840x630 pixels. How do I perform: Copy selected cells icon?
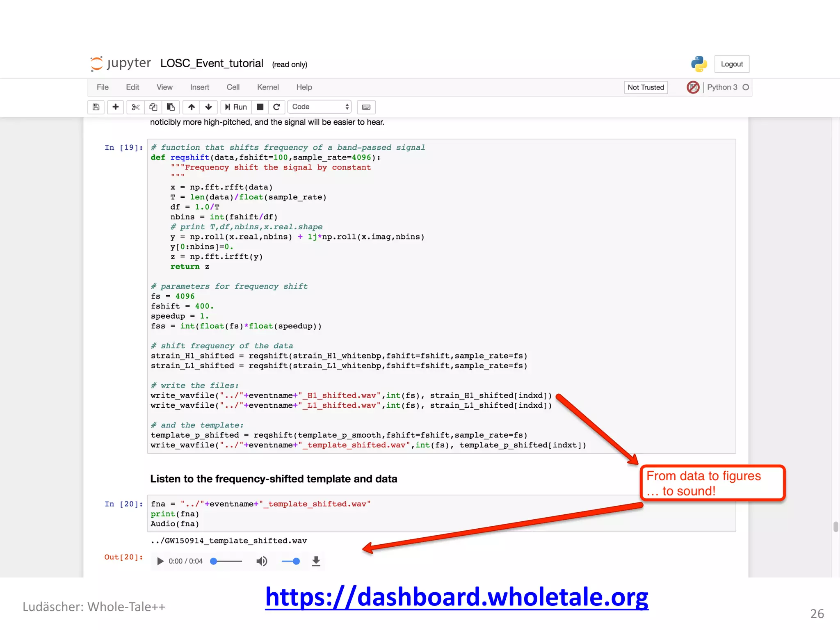pyautogui.click(x=153, y=107)
